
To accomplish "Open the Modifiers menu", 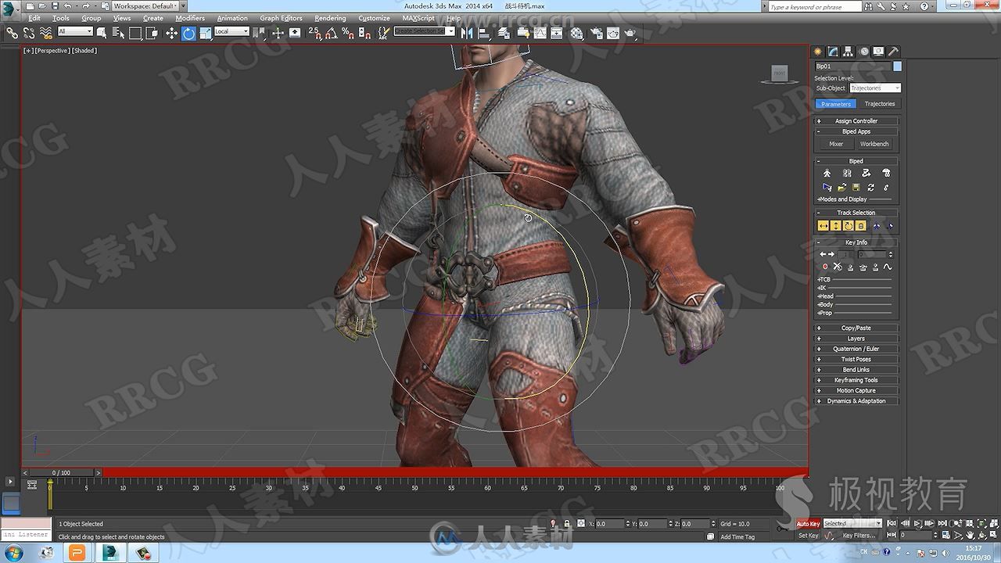I will [x=190, y=18].
